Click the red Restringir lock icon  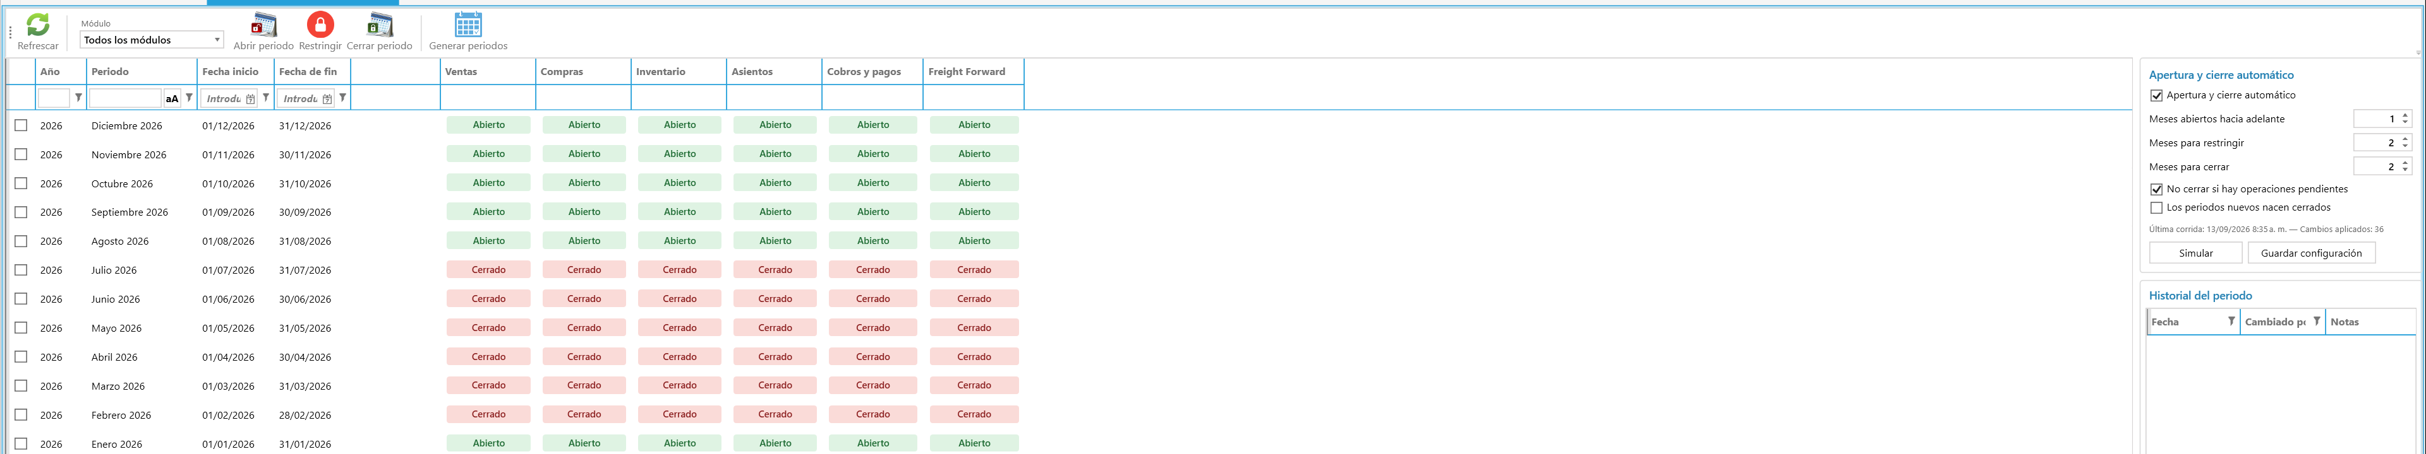[320, 25]
